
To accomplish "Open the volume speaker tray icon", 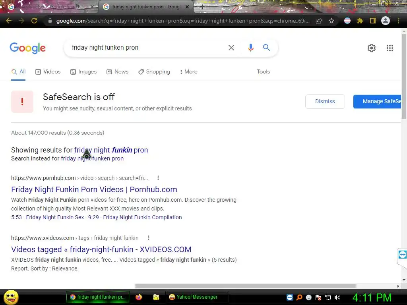I will (x=337, y=297).
